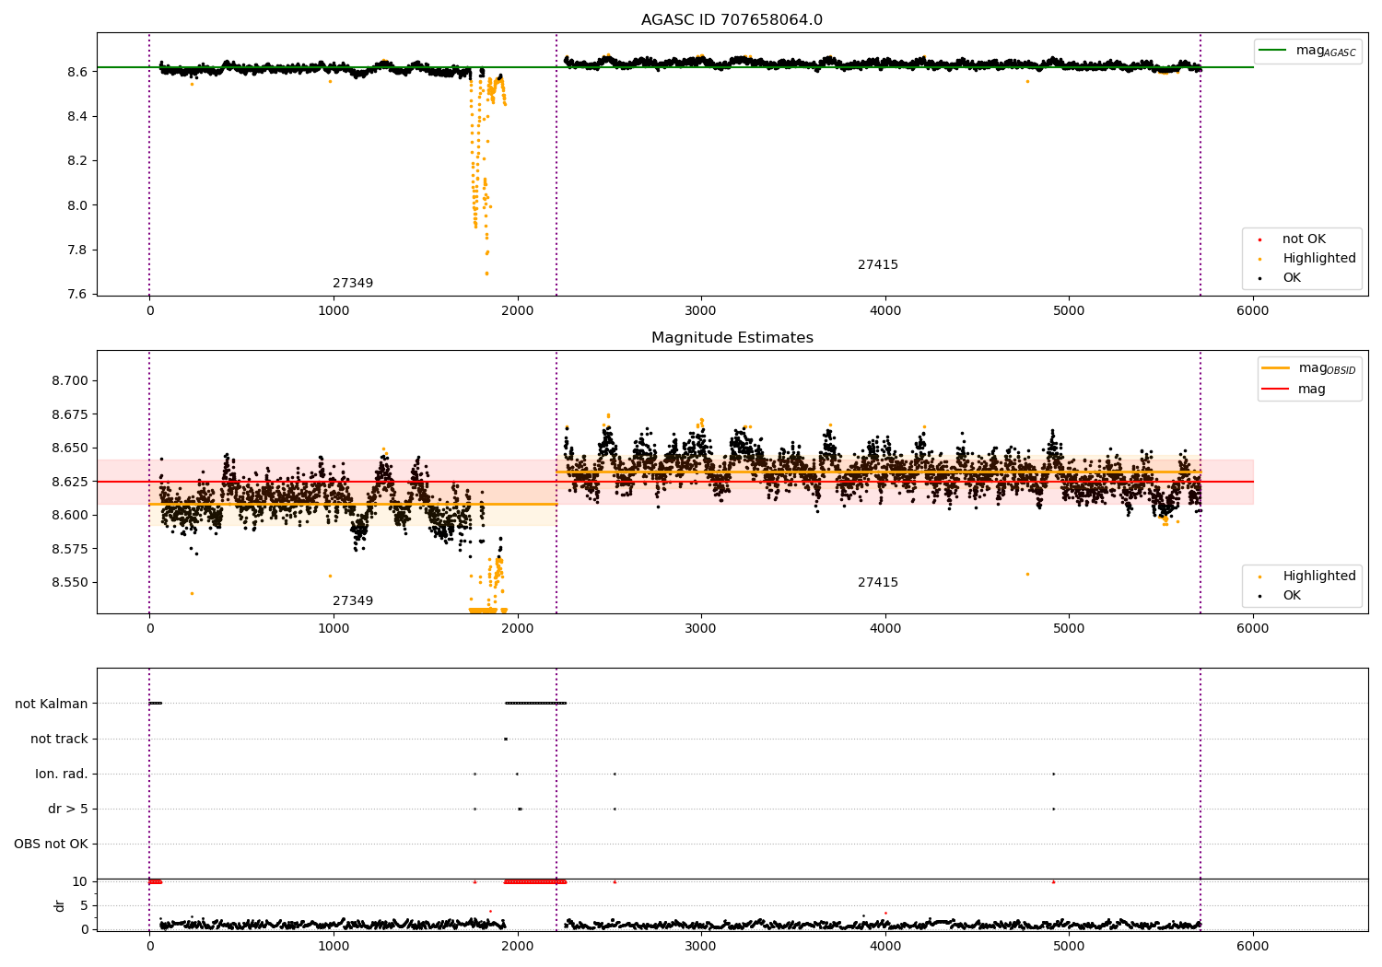Click y-axis tick 8.675 in middle plot
Image resolution: width=1382 pixels, height=967 pixels.
[70, 414]
